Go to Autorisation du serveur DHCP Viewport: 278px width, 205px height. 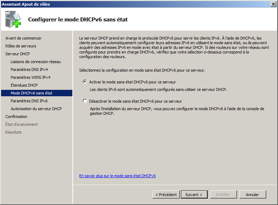click(x=36, y=109)
